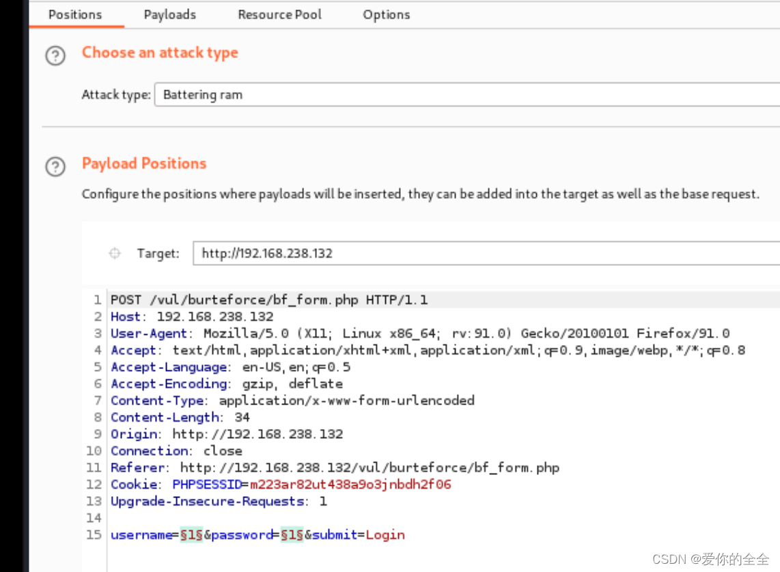The height and width of the screenshot is (572, 780).
Task: Click the §1§ payload marker after username
Action: (x=191, y=534)
